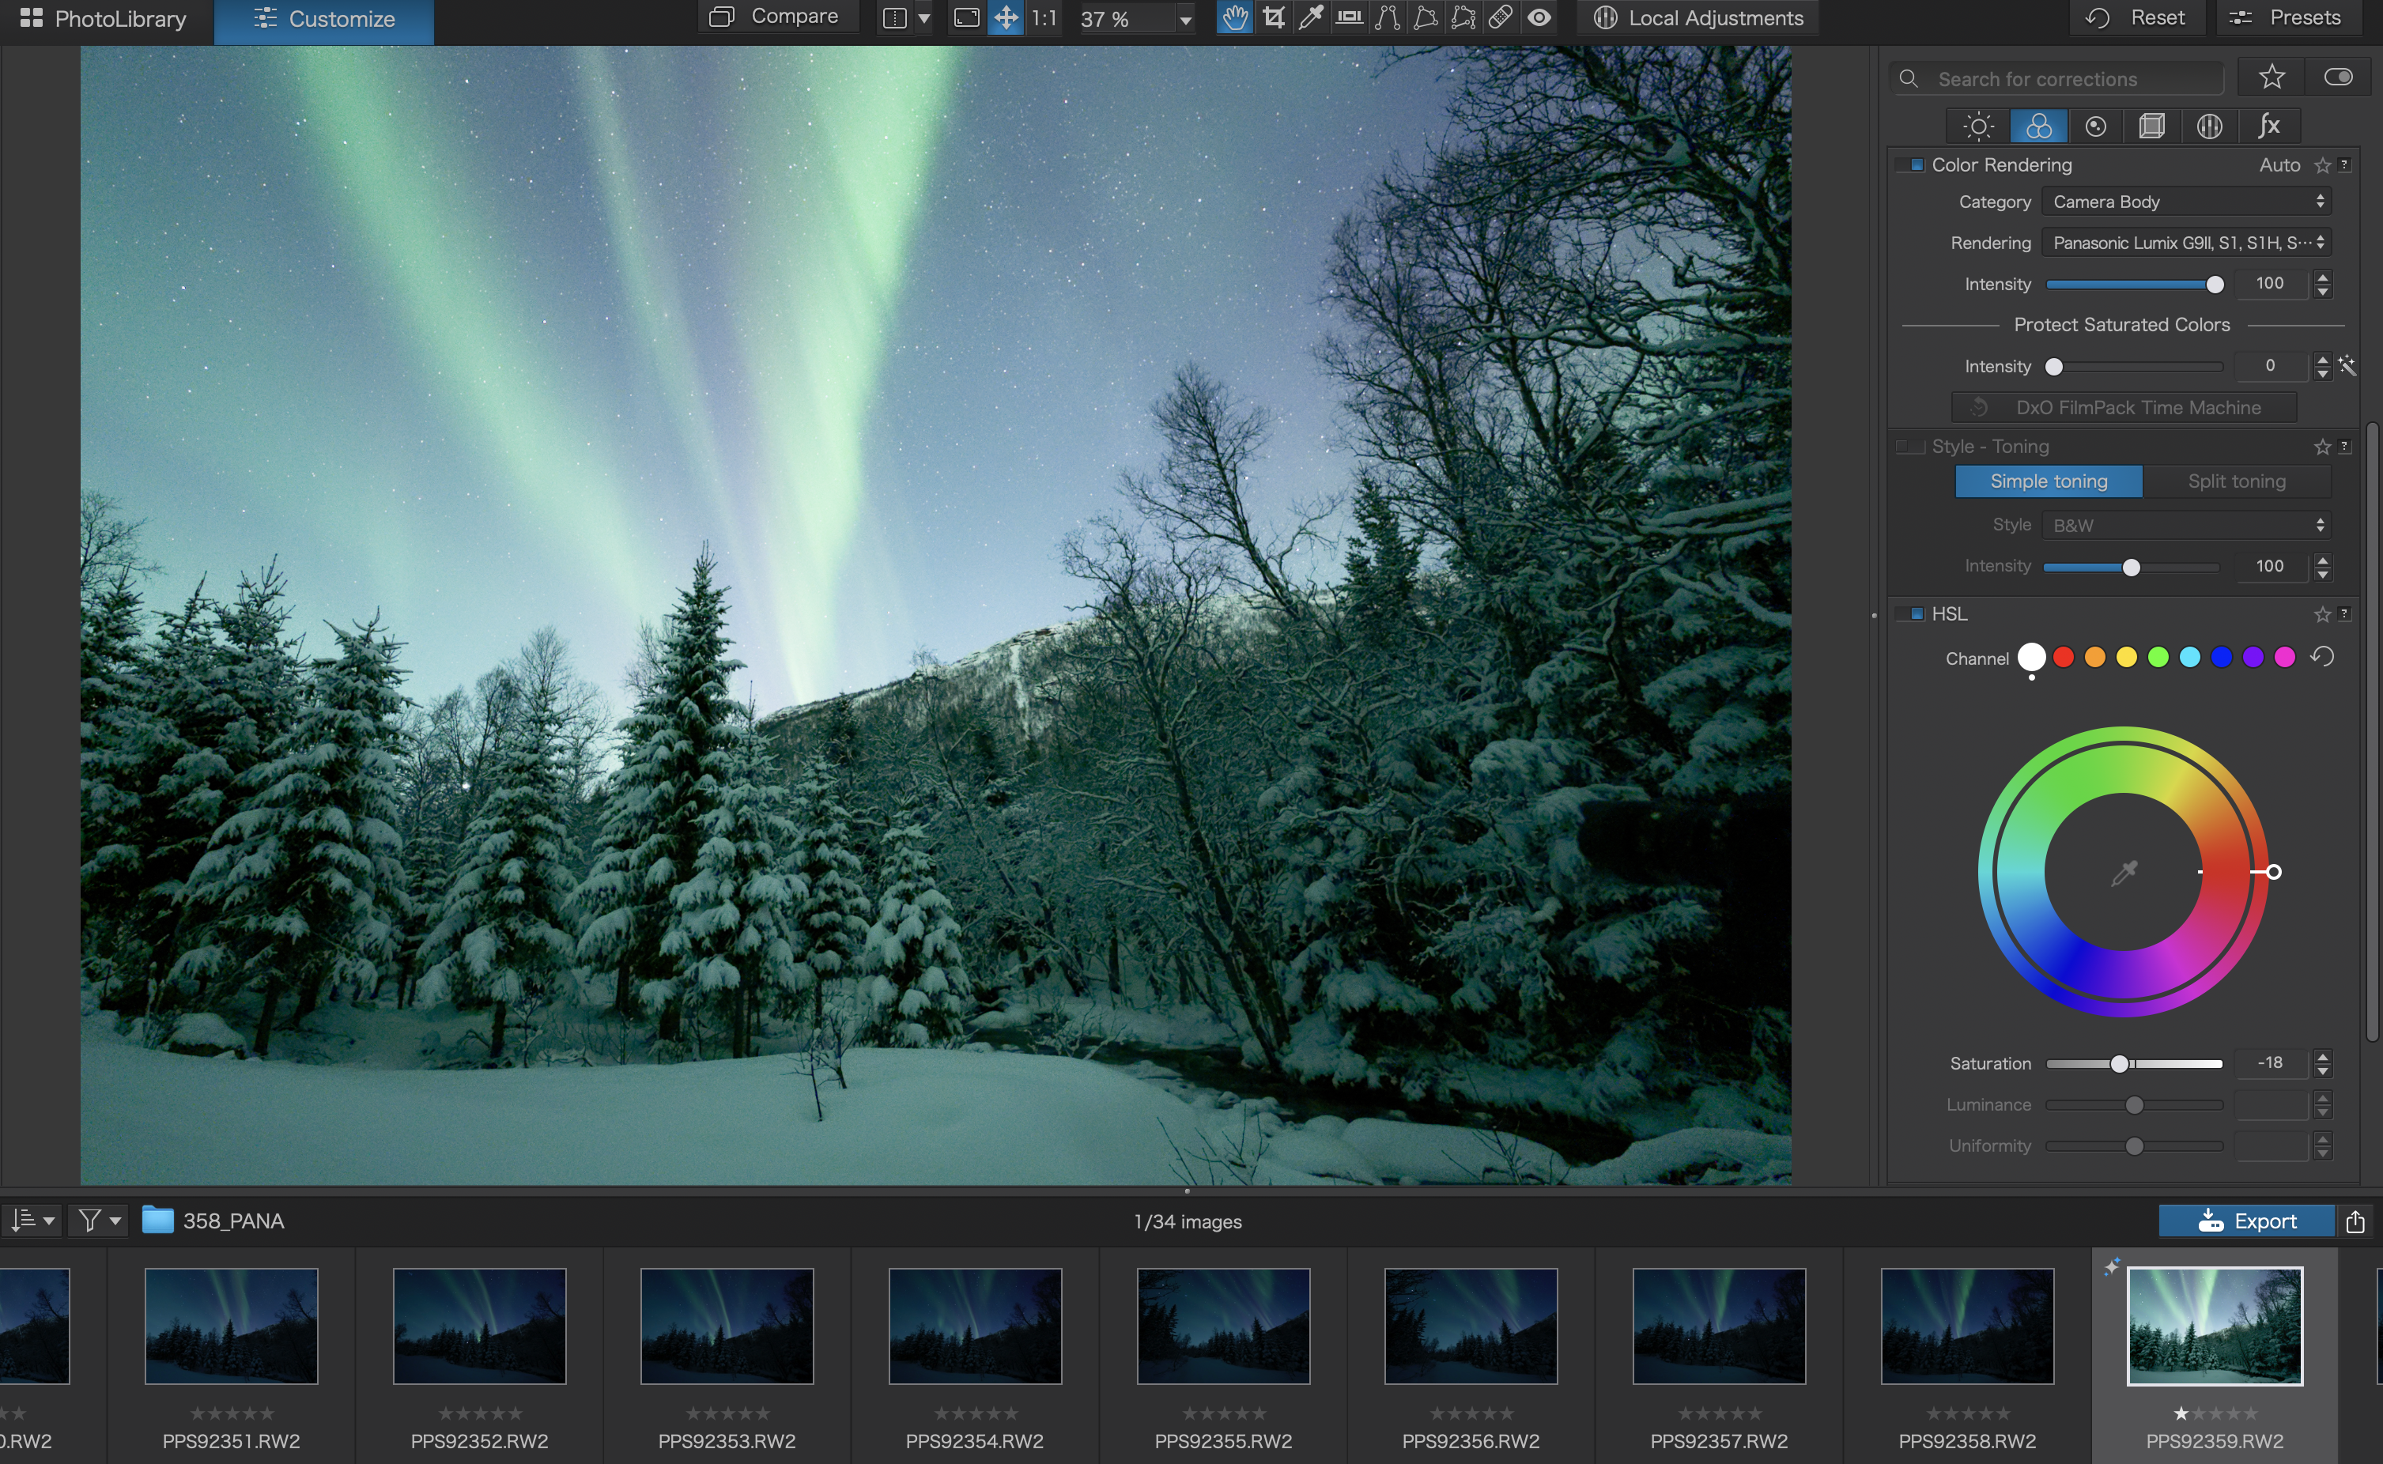The image size is (2383, 1464).
Task: Select the magenta HSL channel
Action: point(2284,658)
